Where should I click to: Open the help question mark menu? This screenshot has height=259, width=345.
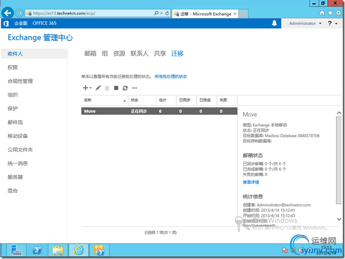click(333, 23)
